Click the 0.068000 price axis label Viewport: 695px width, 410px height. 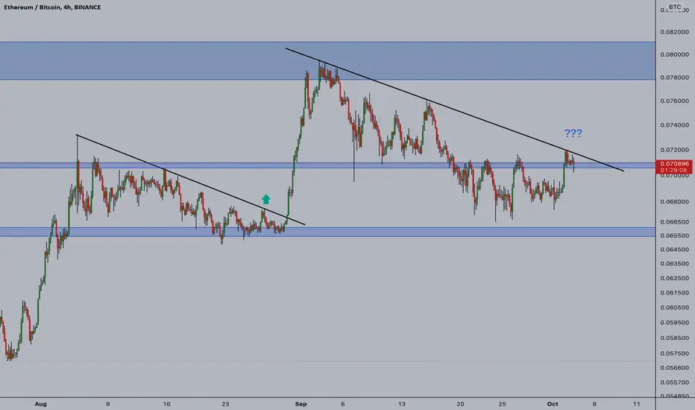point(675,202)
